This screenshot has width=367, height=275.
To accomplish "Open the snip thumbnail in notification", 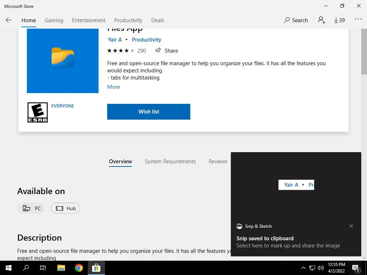I will 296,185.
